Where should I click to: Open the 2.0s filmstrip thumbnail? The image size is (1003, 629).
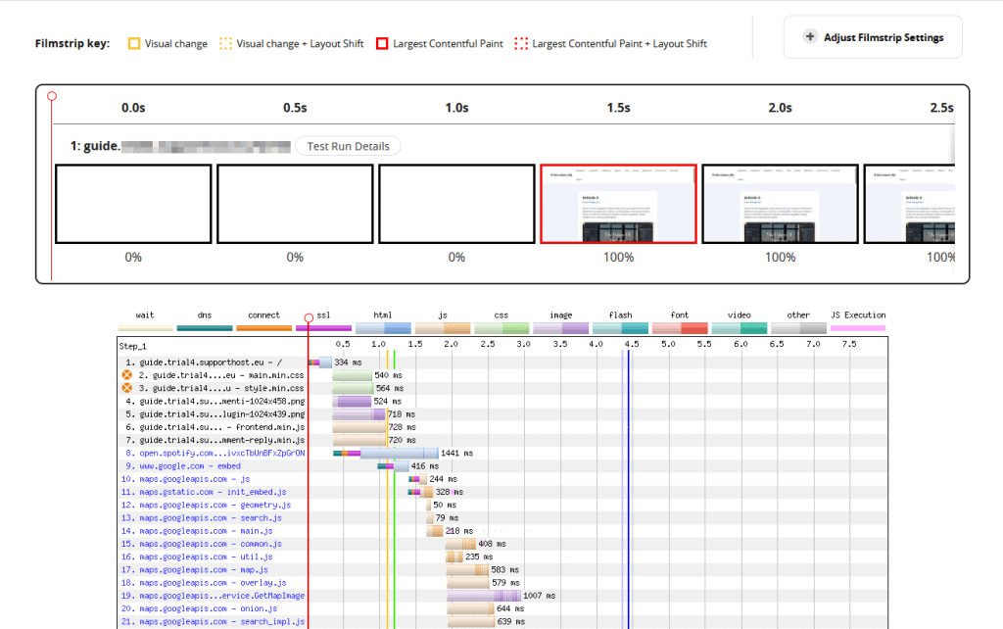781,204
